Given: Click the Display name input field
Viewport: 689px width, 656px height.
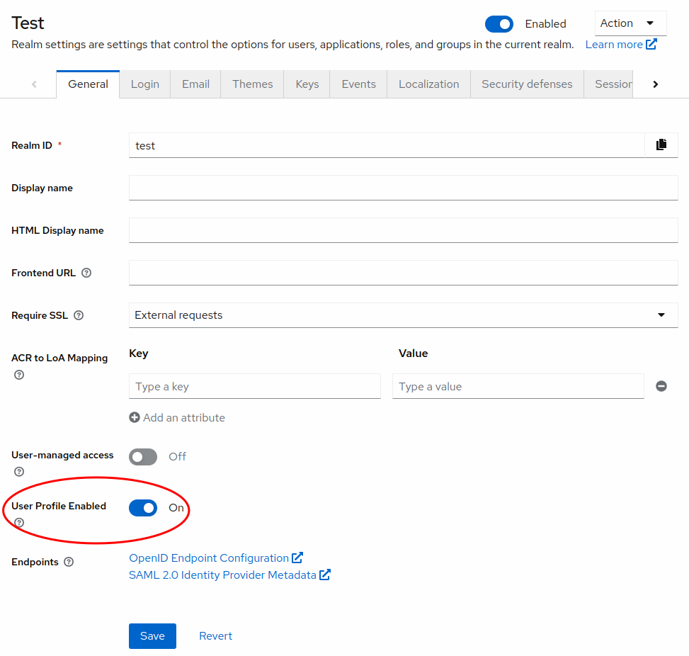Looking at the screenshot, I should click(403, 188).
